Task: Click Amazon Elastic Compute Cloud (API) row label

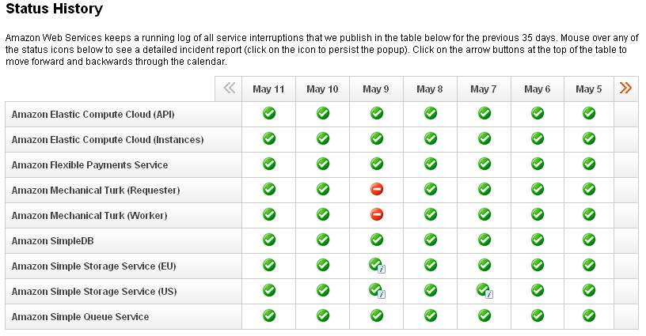Action: (x=93, y=115)
